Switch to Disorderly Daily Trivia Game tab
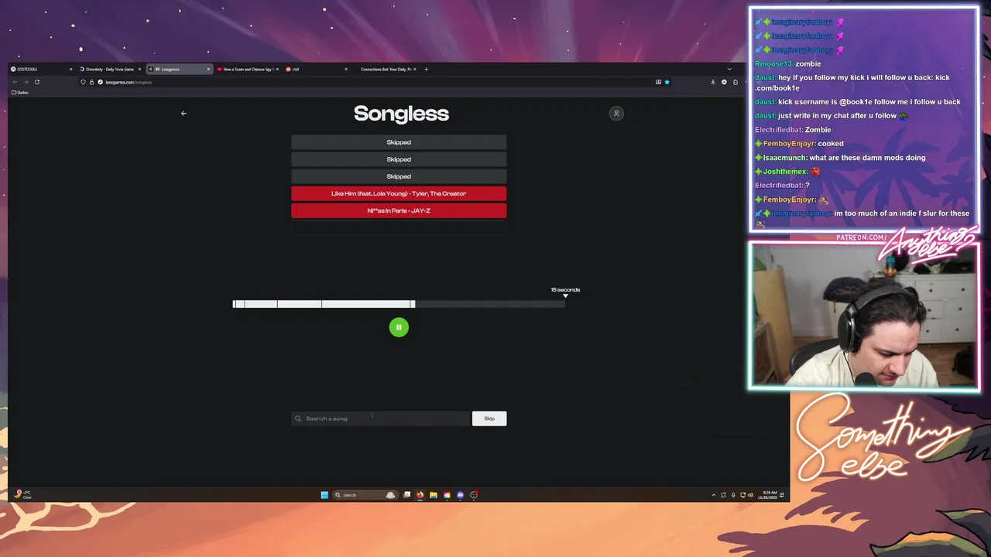Viewport: 991px width, 557px height. (x=109, y=69)
